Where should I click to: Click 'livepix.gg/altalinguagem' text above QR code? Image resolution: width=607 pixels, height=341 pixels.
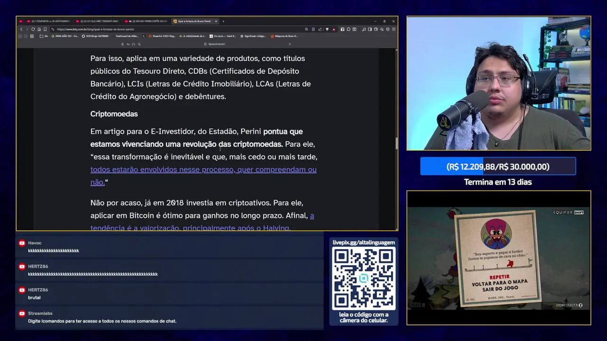364,242
